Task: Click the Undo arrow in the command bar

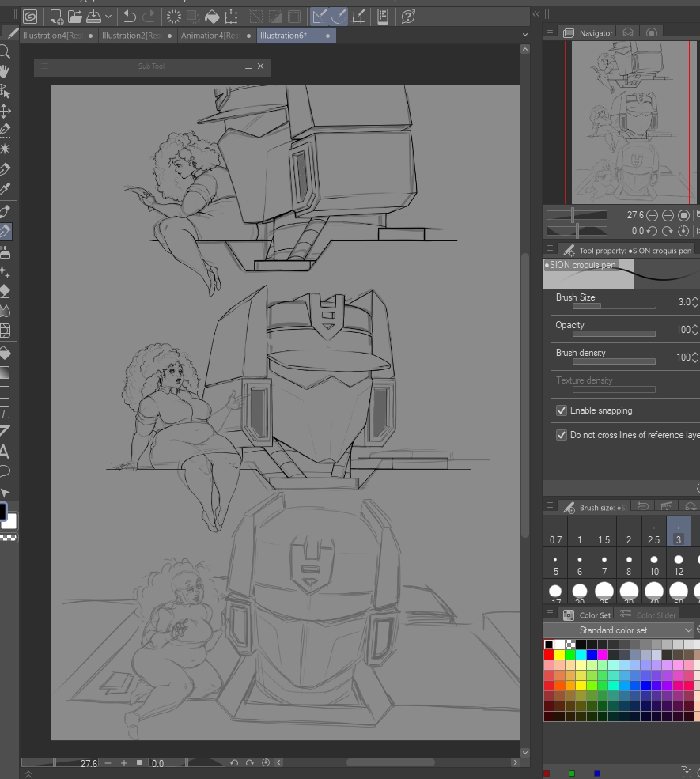Action: point(130,16)
